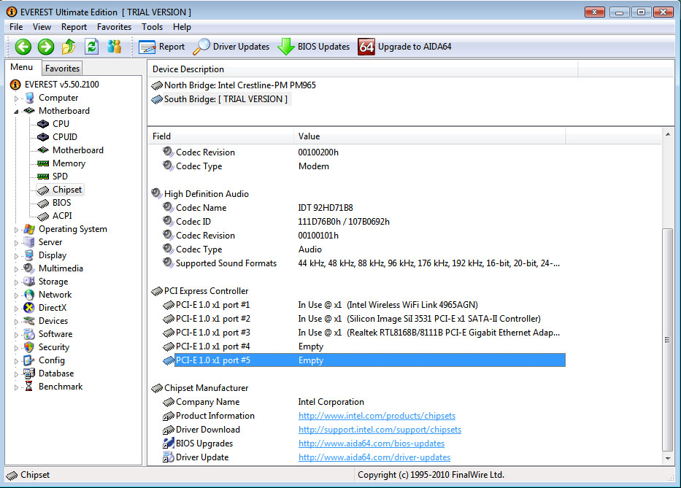681x488 pixels.
Task: Click the Software icon in the tree
Action: coord(29,334)
